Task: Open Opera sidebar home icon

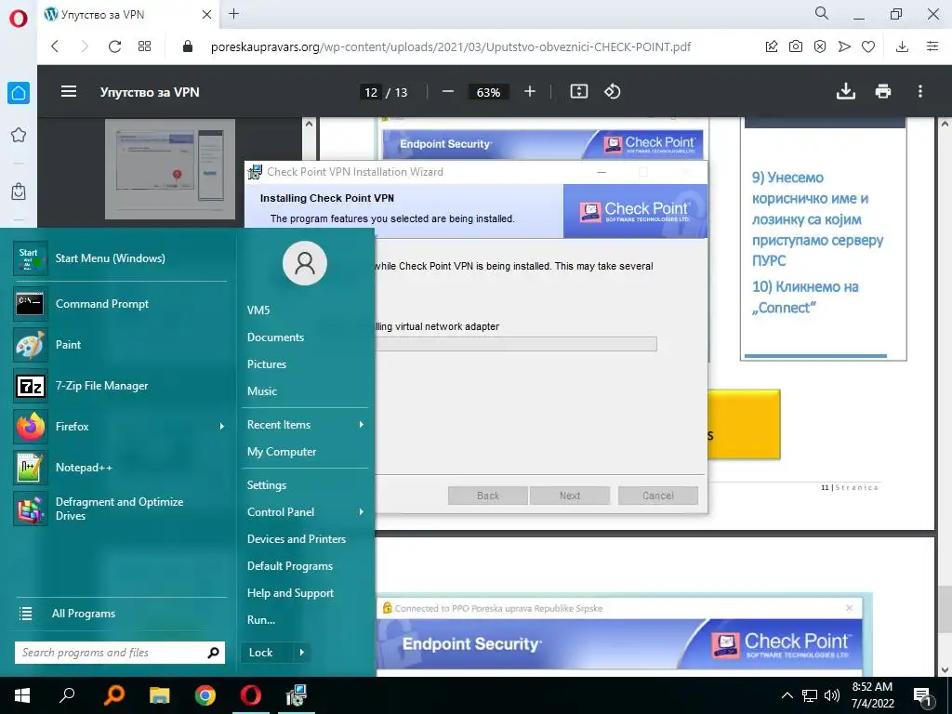Action: (19, 93)
